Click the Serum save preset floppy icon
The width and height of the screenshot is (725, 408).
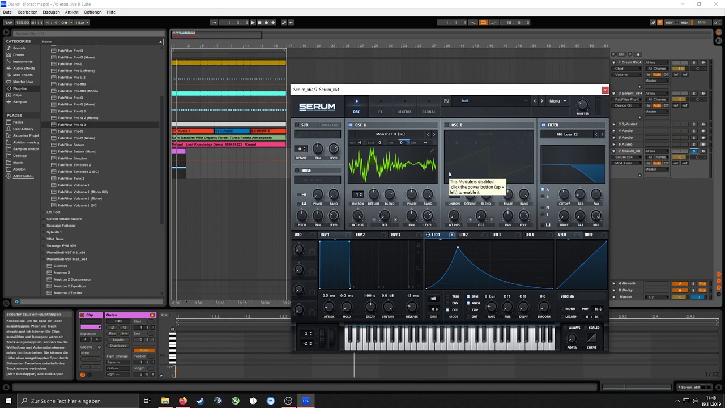pos(446,101)
